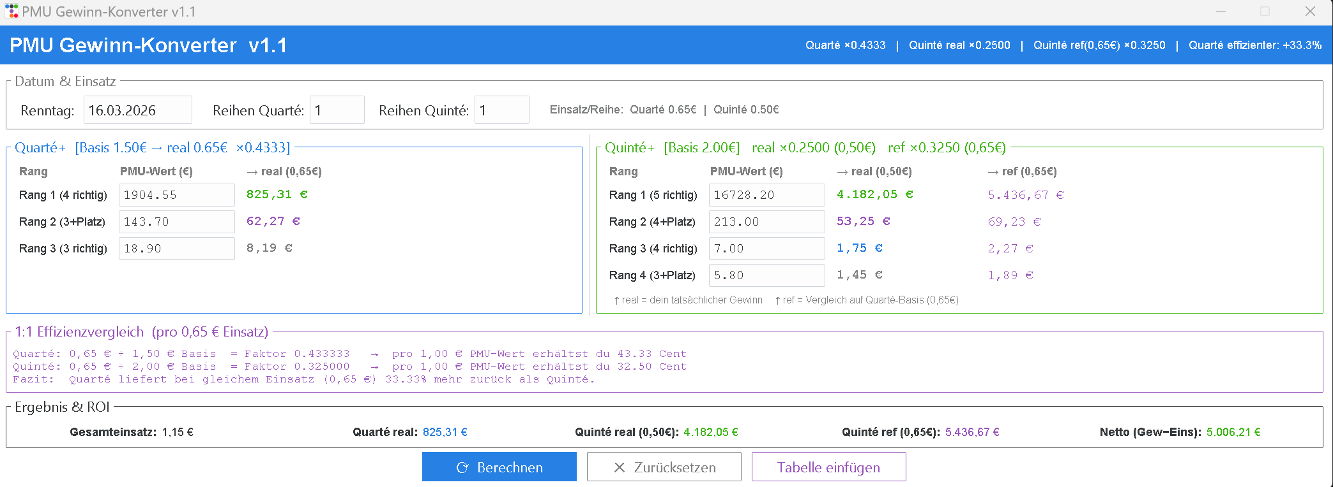Edit Quinté Rang 4 (3+Platz) value field
Viewport: 1333px width, 487px height.
[766, 275]
